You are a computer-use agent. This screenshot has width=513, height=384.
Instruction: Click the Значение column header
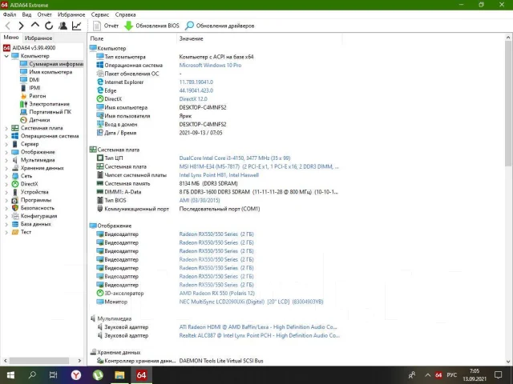260,38
